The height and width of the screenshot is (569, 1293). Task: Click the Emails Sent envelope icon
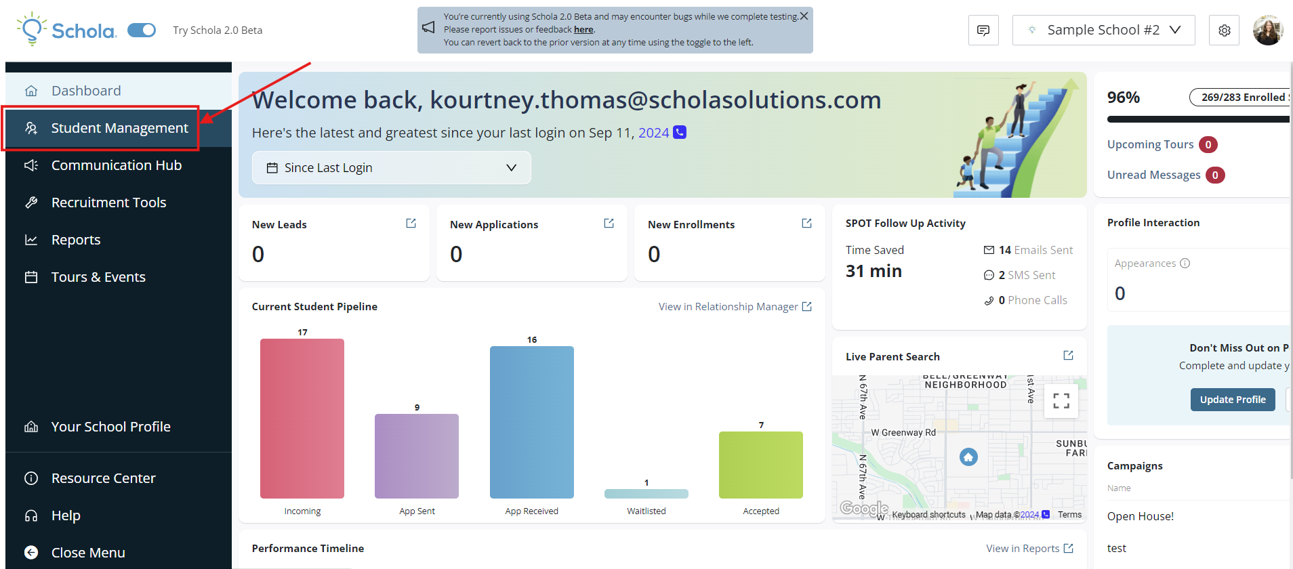click(989, 250)
